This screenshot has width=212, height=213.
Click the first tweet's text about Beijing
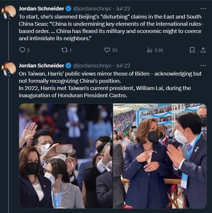[110, 27]
